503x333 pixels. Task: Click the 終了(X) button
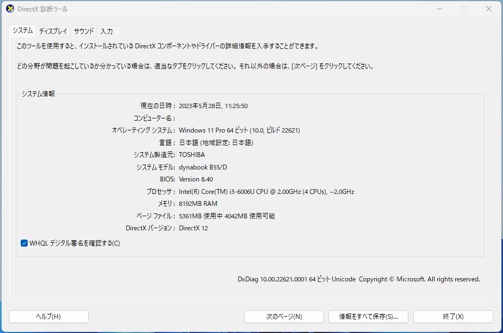pyautogui.click(x=453, y=317)
